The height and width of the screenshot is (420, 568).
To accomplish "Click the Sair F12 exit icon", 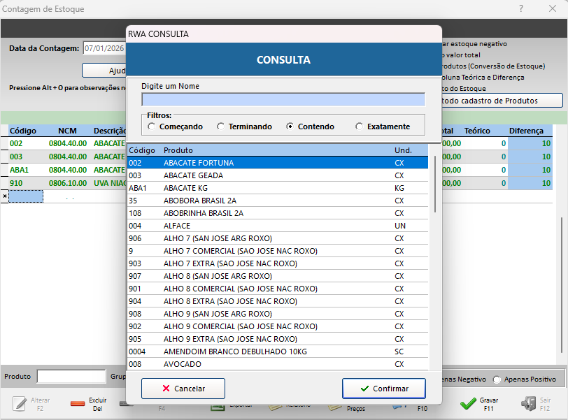I will pyautogui.click(x=527, y=404).
